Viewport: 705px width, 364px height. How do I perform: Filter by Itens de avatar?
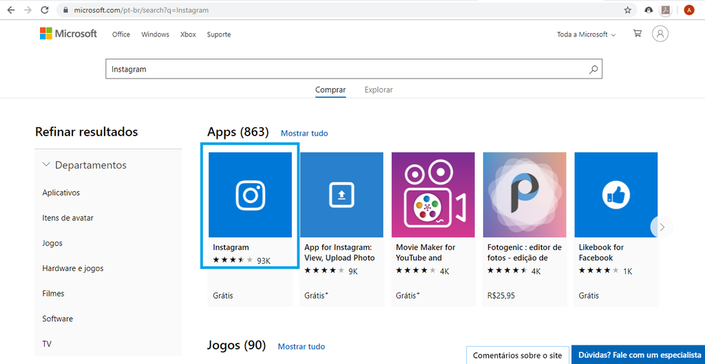68,218
